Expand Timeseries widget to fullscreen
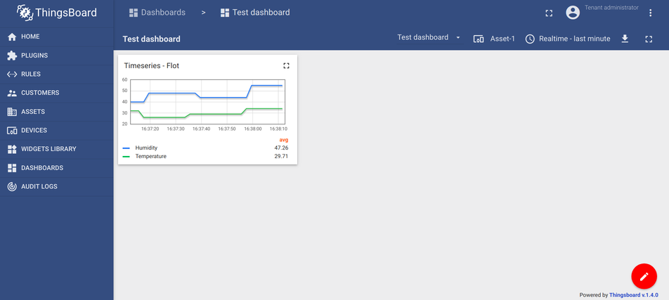The height and width of the screenshot is (300, 669). tap(286, 65)
